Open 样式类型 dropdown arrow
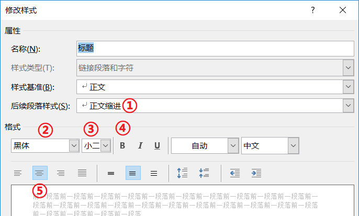359x216 pixels. pyautogui.click(x=348, y=68)
